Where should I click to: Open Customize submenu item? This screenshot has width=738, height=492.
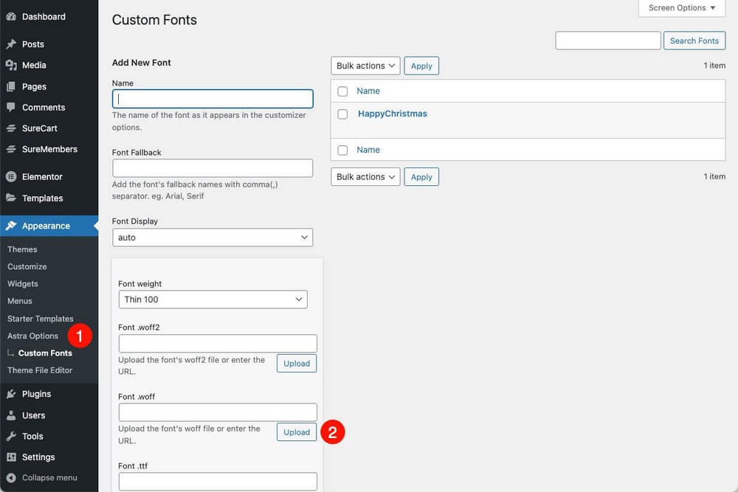coord(27,267)
